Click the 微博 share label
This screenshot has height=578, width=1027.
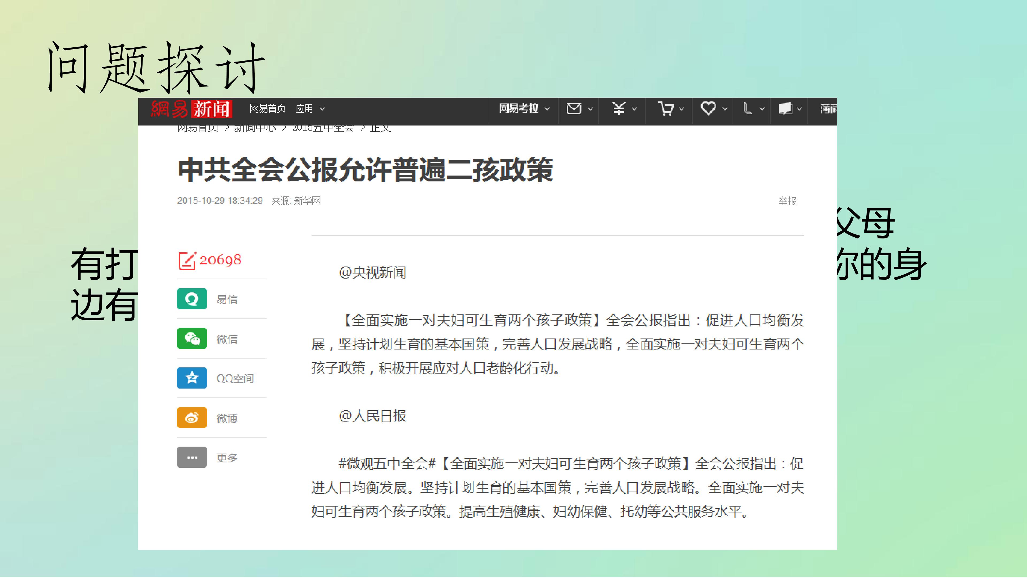[227, 419]
